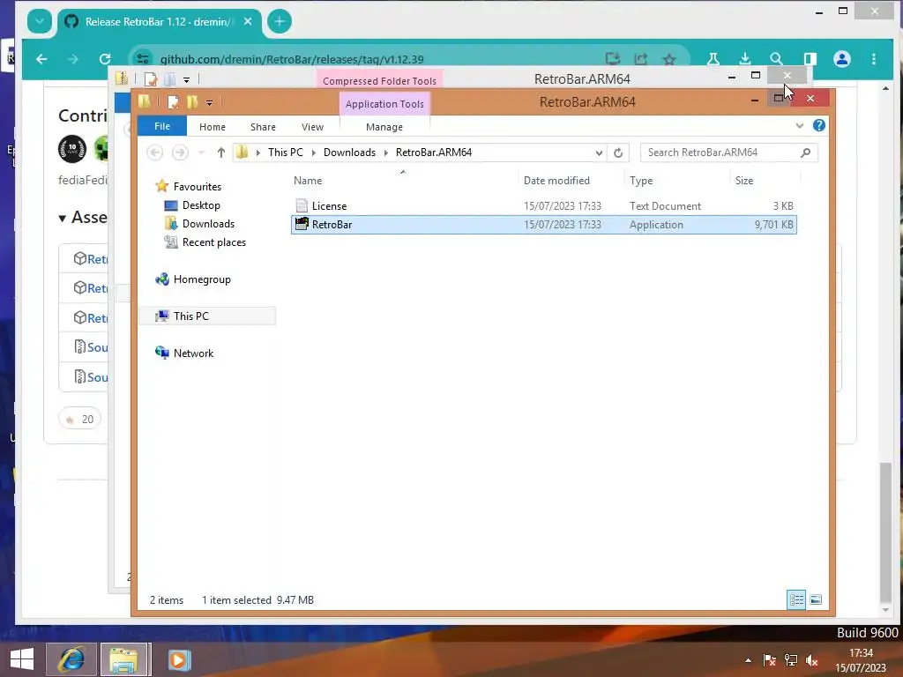Open the Help question mark icon
The width and height of the screenshot is (903, 677).
click(x=818, y=125)
